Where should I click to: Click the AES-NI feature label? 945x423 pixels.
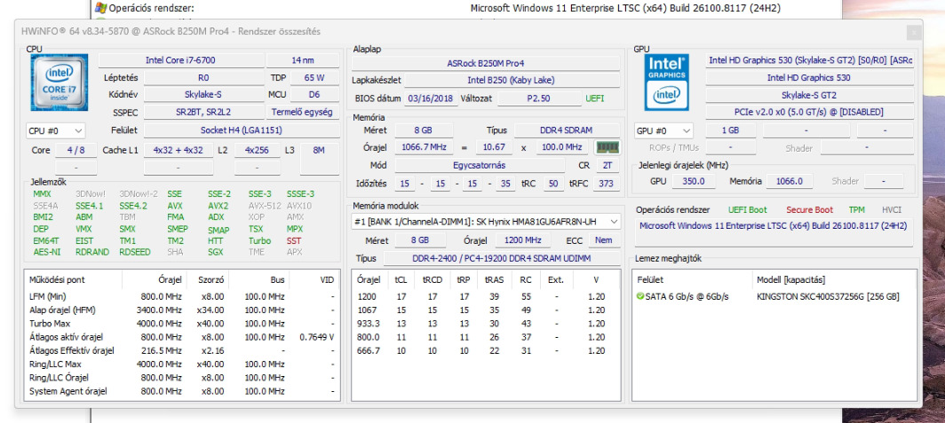click(x=47, y=252)
